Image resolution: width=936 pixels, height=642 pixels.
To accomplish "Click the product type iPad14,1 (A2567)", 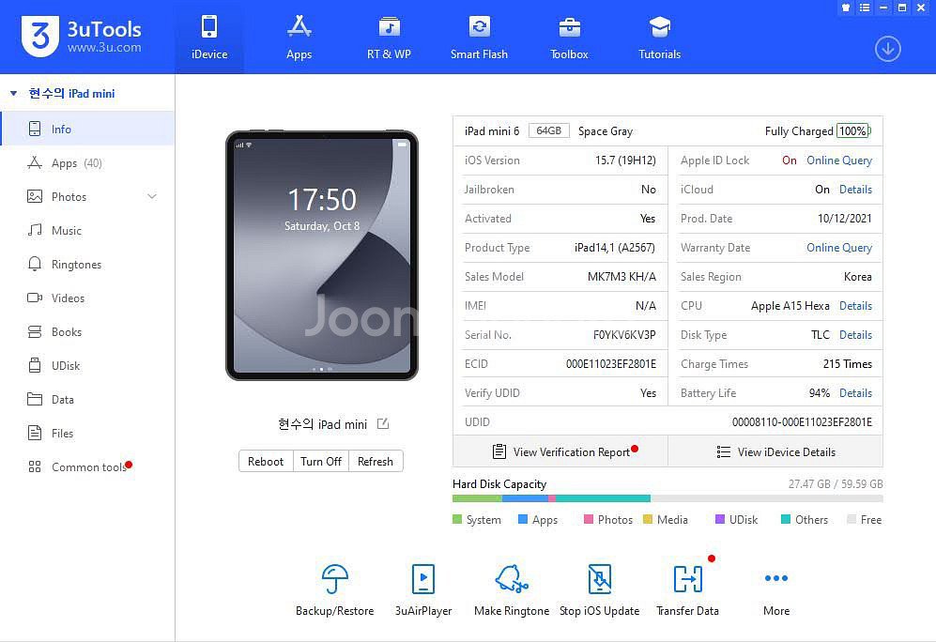I will pyautogui.click(x=614, y=247).
